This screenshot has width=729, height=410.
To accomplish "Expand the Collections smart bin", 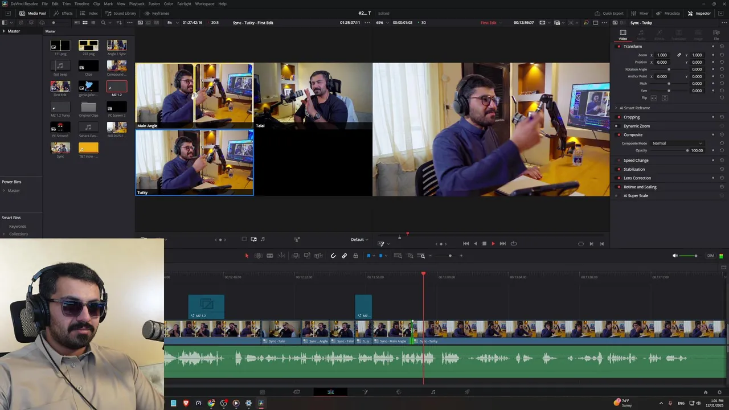I will [x=4, y=234].
